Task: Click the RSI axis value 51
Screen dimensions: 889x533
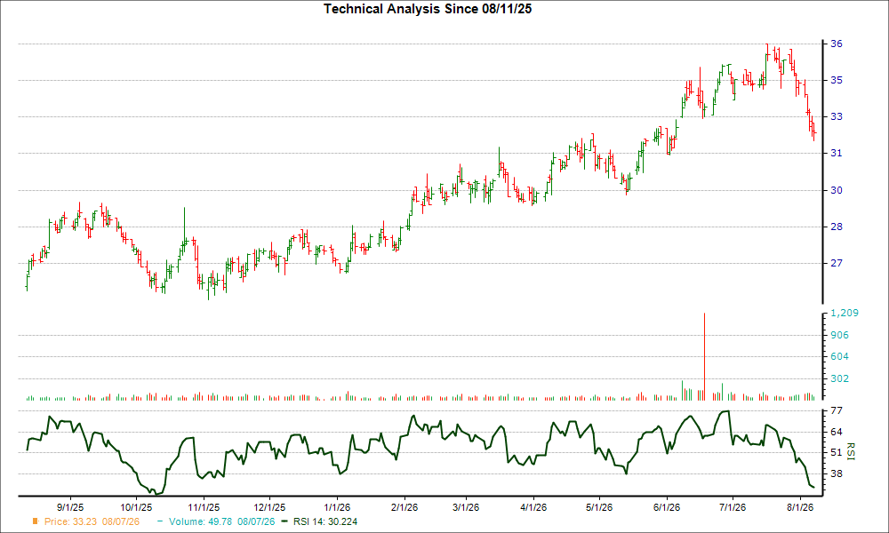Action: click(837, 452)
